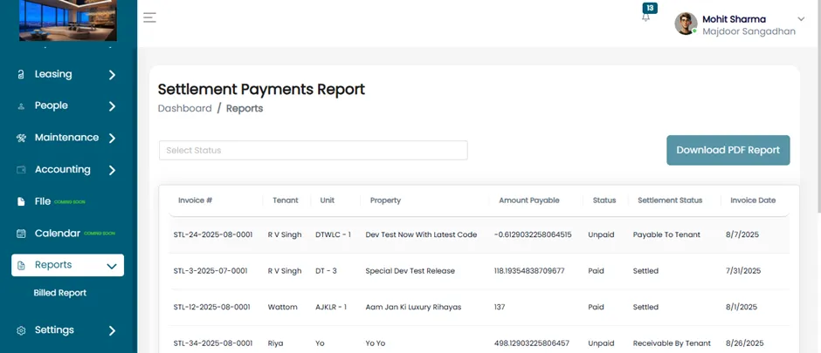Click the Accounting wallet icon
The image size is (821, 353).
[x=21, y=170]
